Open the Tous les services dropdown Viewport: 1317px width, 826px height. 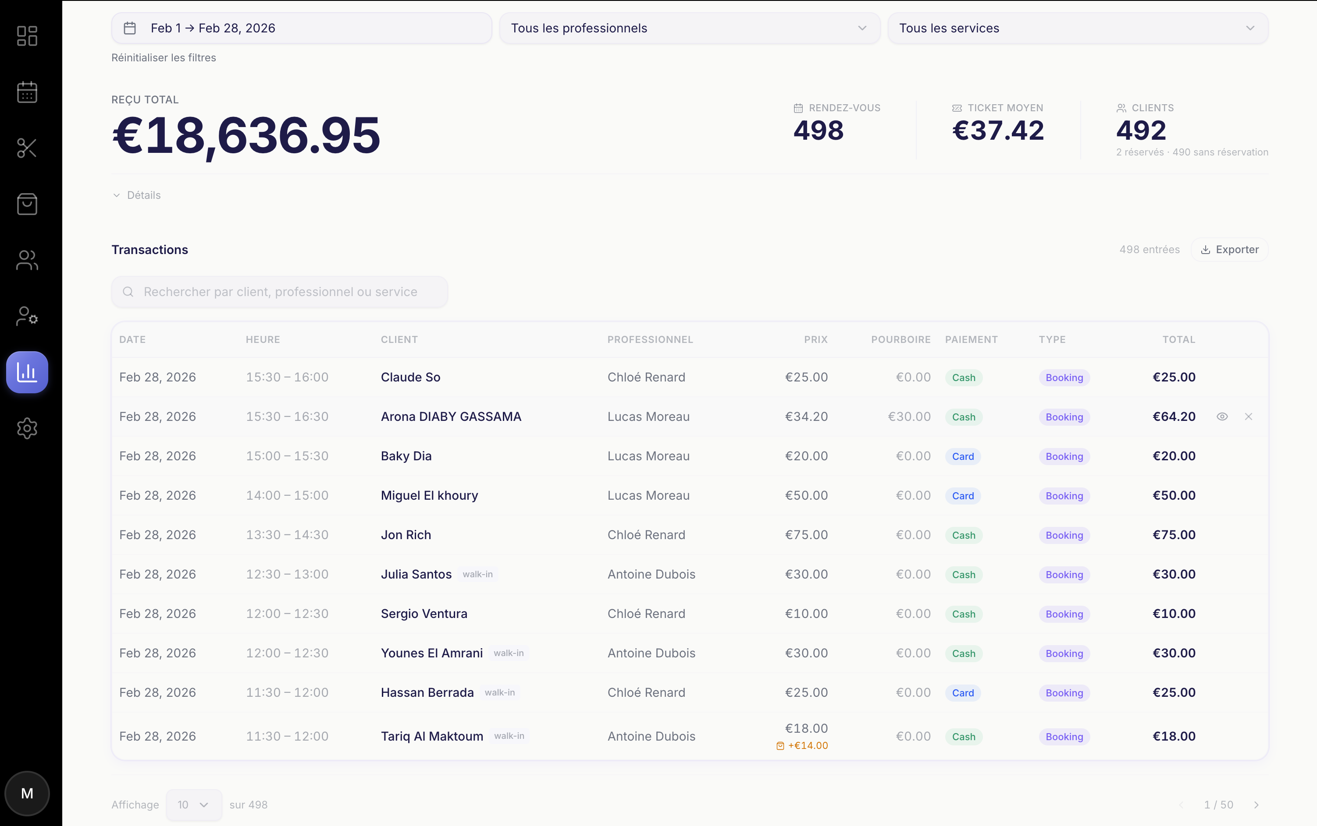pyautogui.click(x=1076, y=28)
